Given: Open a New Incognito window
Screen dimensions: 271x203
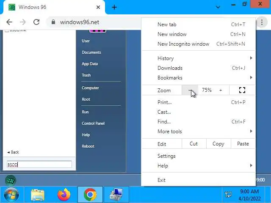Looking at the screenshot, I should 199,44.
